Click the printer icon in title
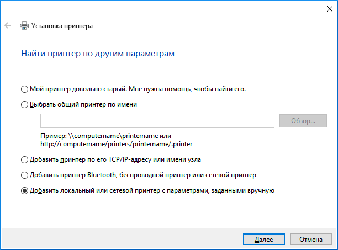Viewport: 338px width, 250px height. [24, 25]
